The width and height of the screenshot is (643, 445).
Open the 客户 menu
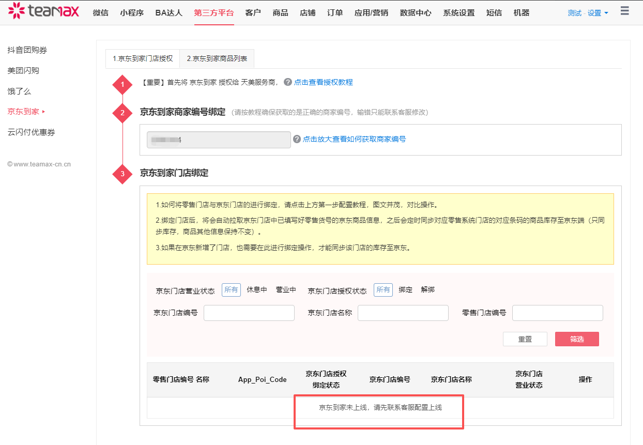[x=253, y=13]
